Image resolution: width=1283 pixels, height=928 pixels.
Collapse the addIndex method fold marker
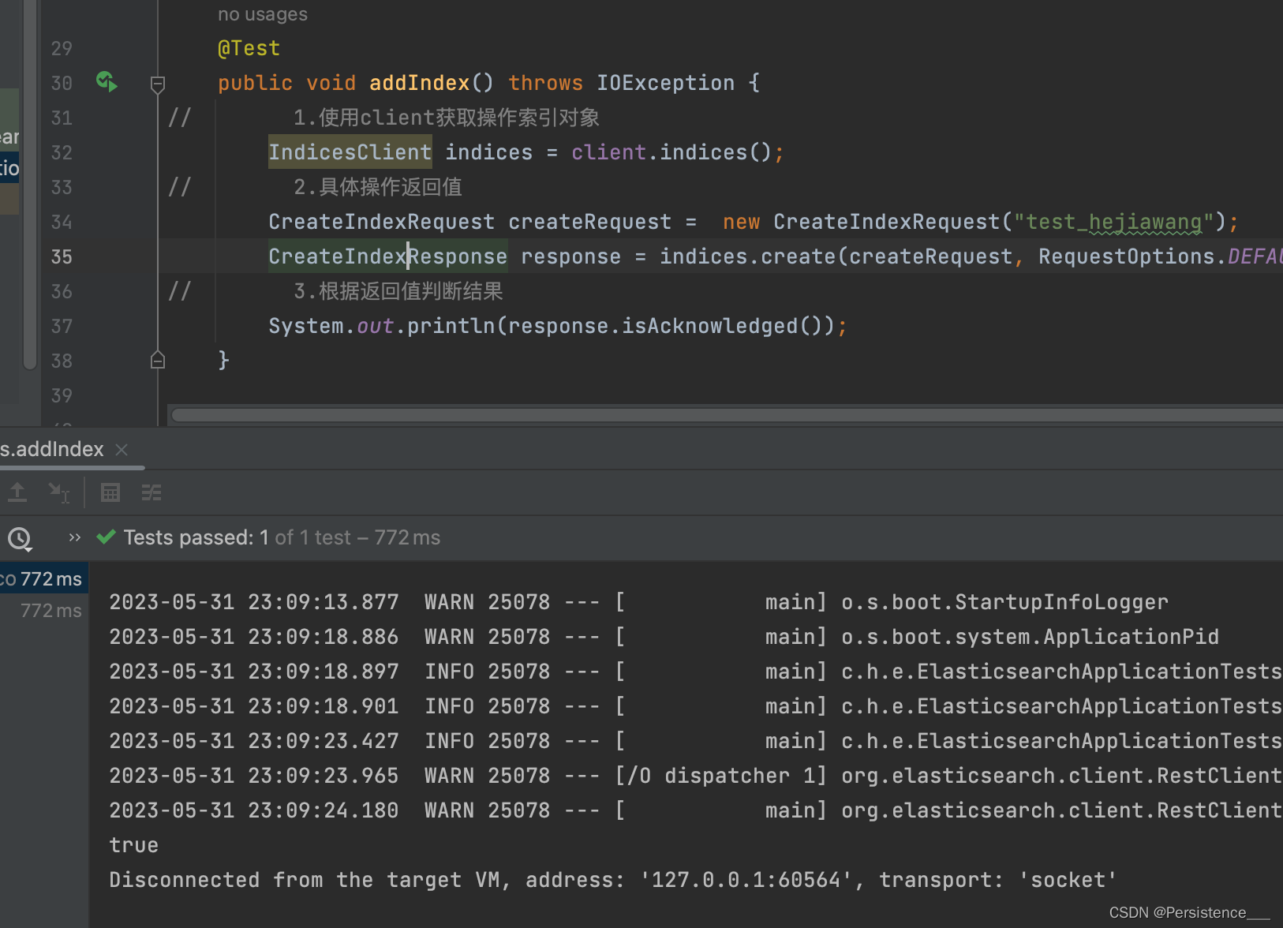click(158, 84)
